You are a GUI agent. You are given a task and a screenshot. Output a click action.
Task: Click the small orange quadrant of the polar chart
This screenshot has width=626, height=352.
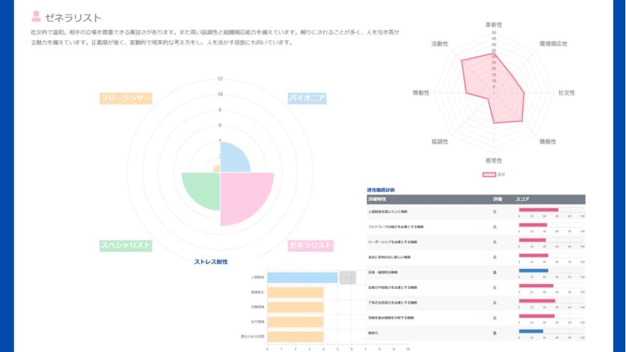[217, 169]
